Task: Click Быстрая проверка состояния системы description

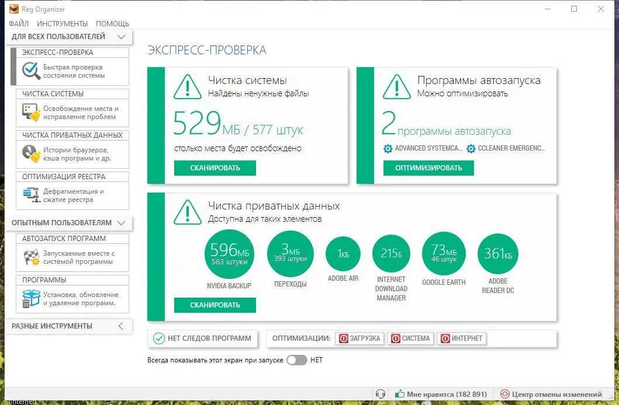Action: [74, 71]
